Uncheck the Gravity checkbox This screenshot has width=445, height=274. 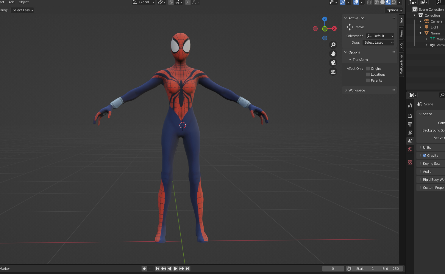point(424,156)
